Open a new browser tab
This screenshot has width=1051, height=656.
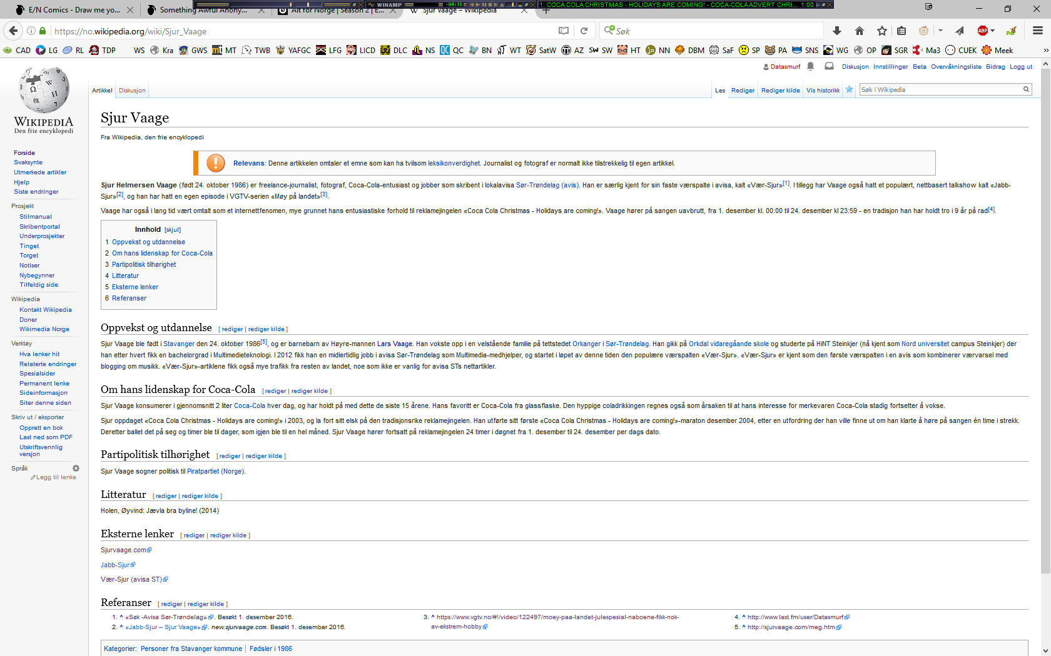(x=545, y=10)
